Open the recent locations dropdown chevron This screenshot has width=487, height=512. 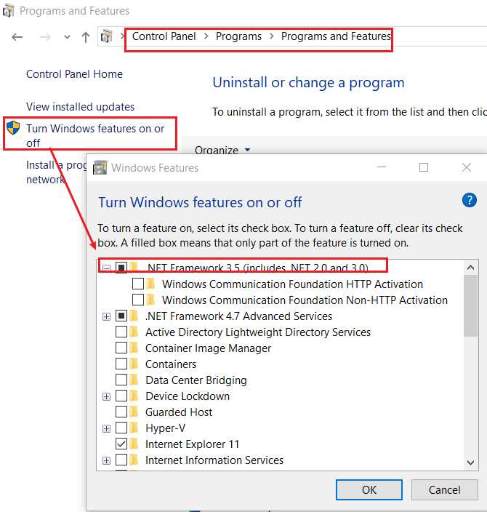point(68,37)
